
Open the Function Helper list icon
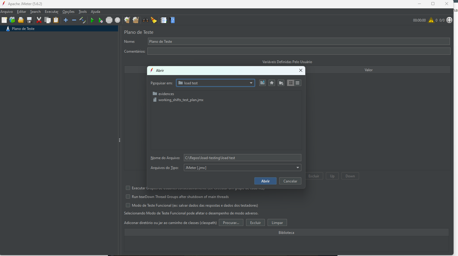pyautogui.click(x=164, y=20)
